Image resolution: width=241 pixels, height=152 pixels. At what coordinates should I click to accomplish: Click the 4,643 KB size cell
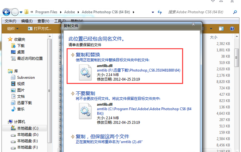click(x=223, y=113)
